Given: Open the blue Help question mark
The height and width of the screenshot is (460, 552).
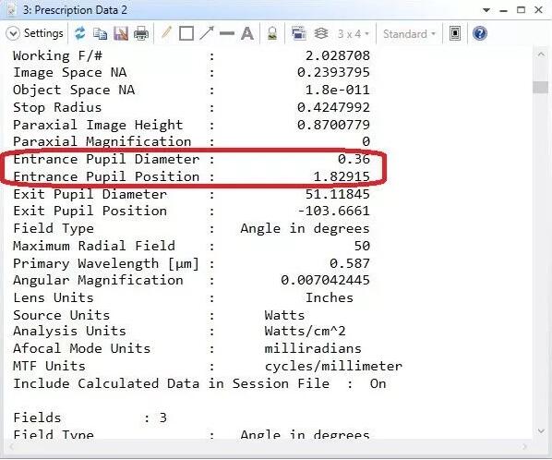Looking at the screenshot, I should 480,34.
